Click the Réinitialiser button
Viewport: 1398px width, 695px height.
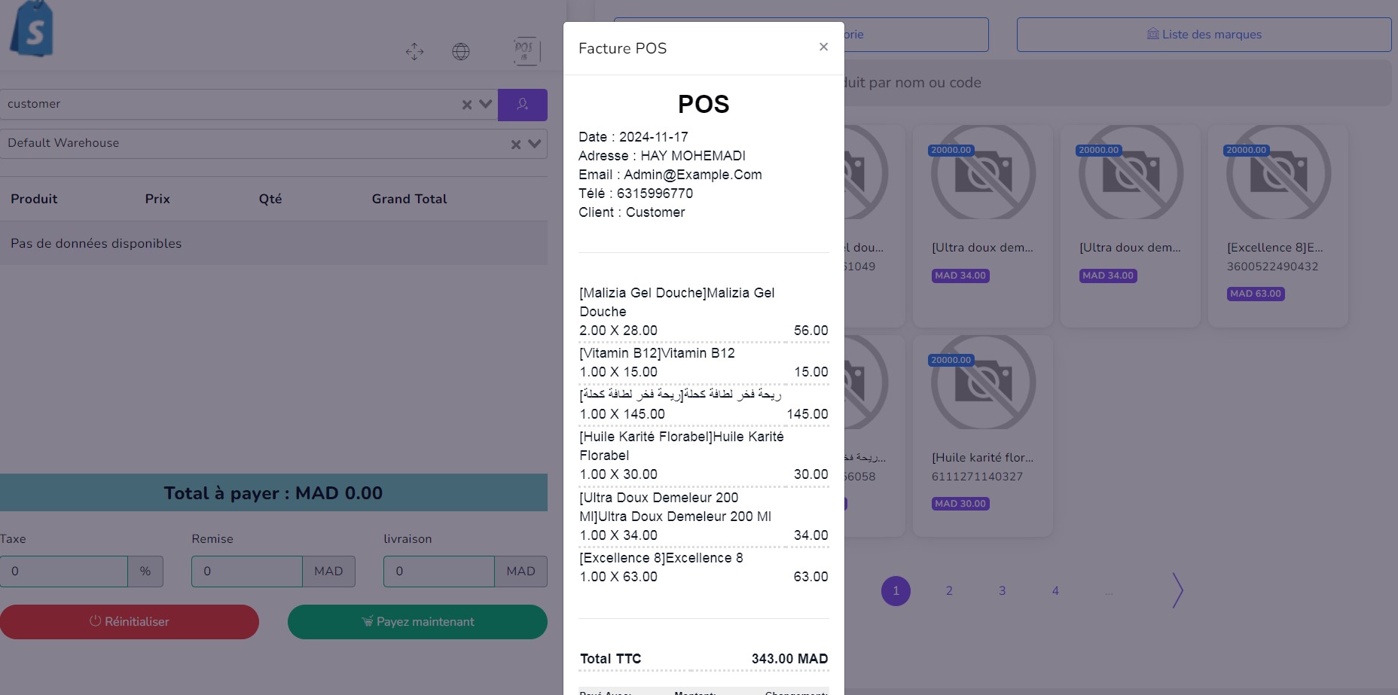tap(130, 622)
